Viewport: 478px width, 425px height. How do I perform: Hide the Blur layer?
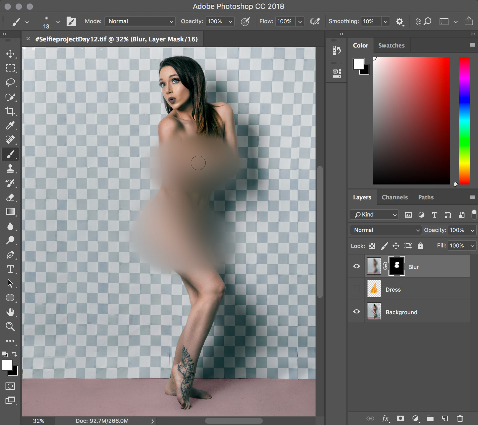[356, 266]
